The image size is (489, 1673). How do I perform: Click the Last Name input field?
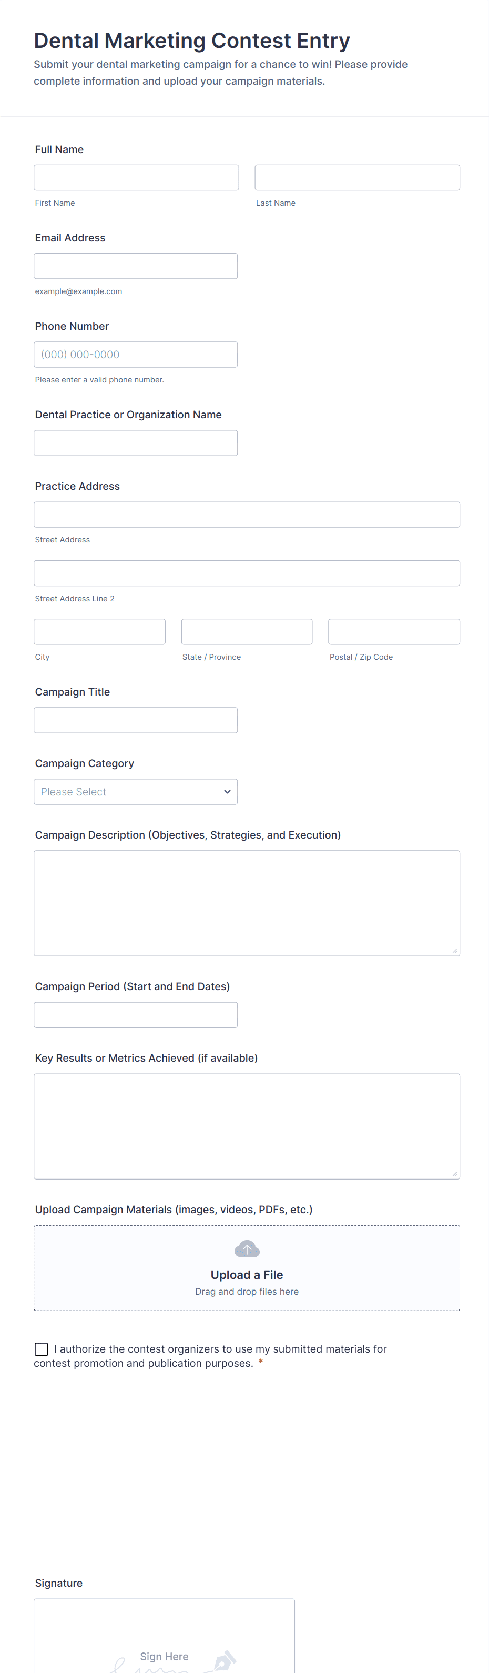point(357,177)
